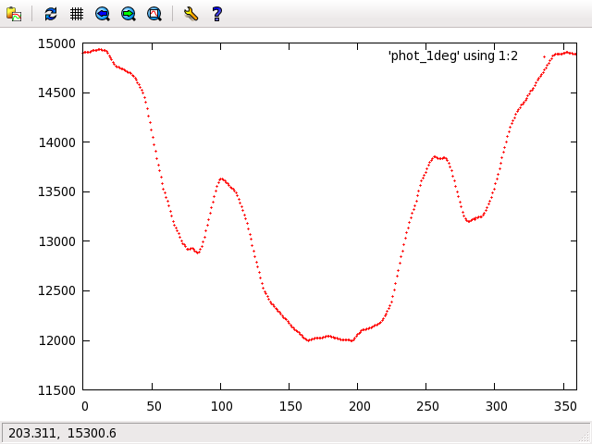
Task: Click the 'phot_1deg' using 1:2 legend entry
Action: (x=453, y=55)
